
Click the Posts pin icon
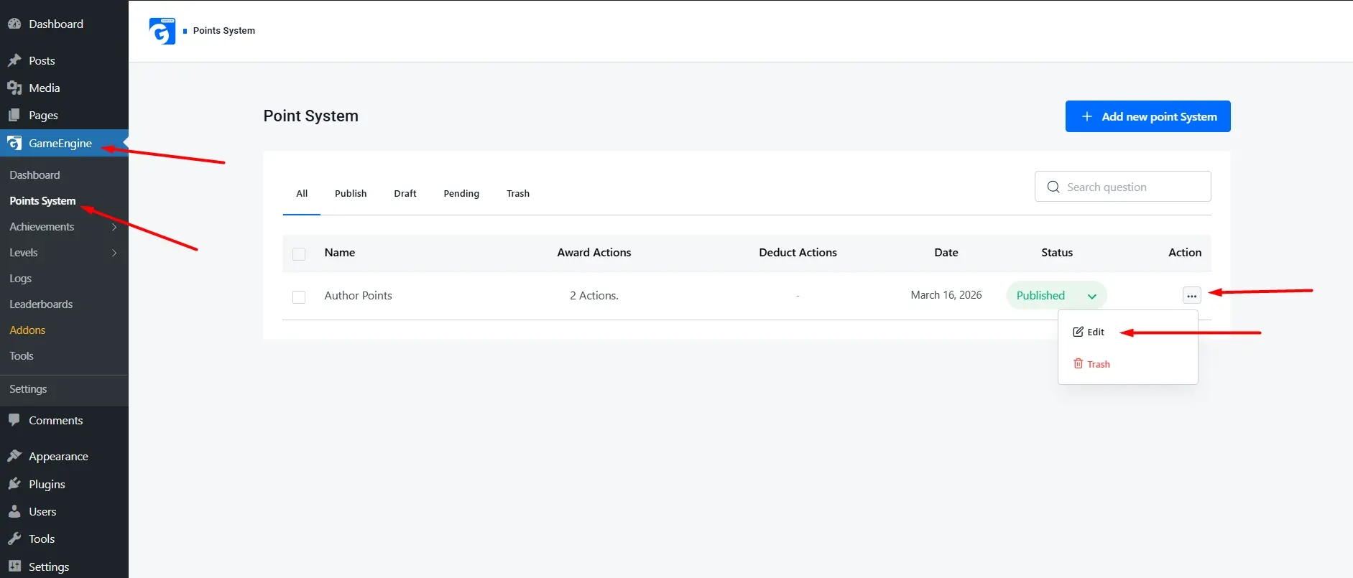(x=14, y=60)
